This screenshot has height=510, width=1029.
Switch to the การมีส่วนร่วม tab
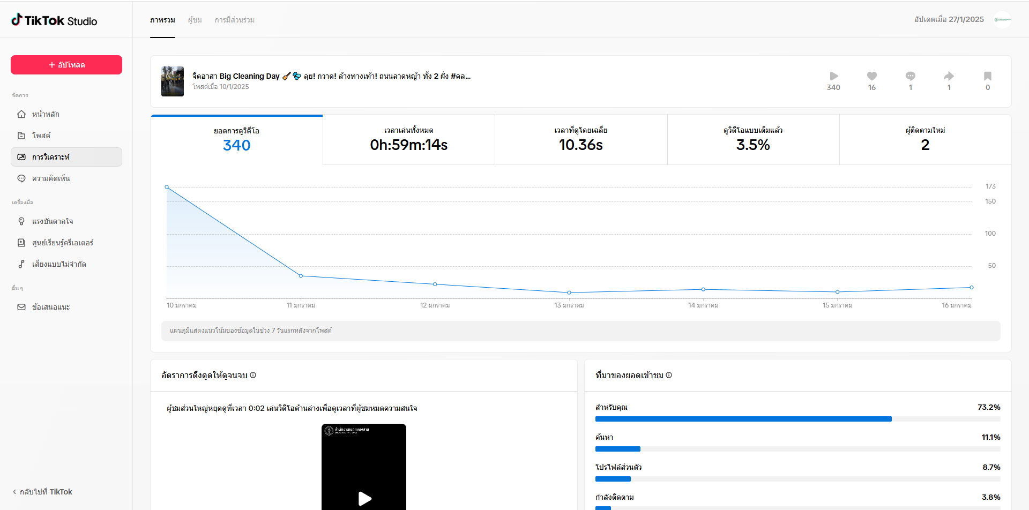235,20
